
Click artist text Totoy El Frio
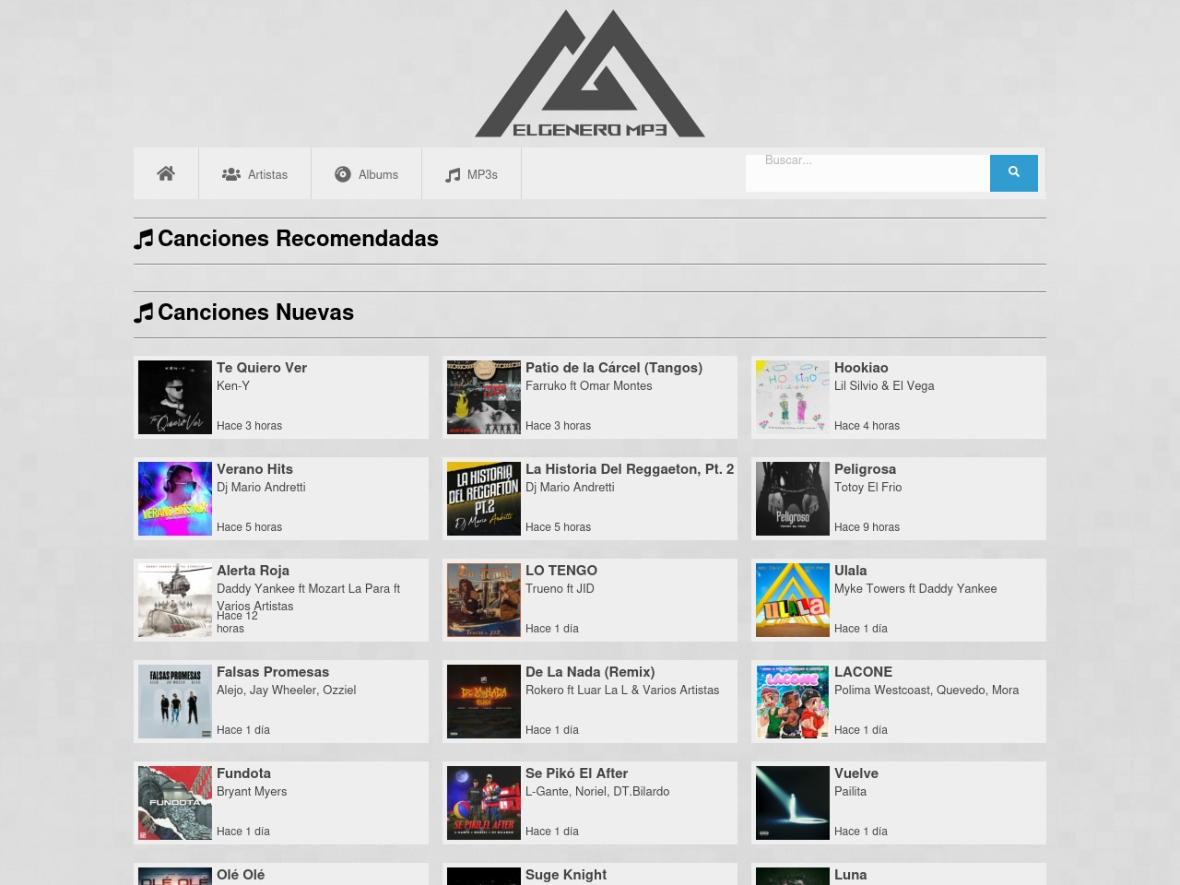point(867,488)
